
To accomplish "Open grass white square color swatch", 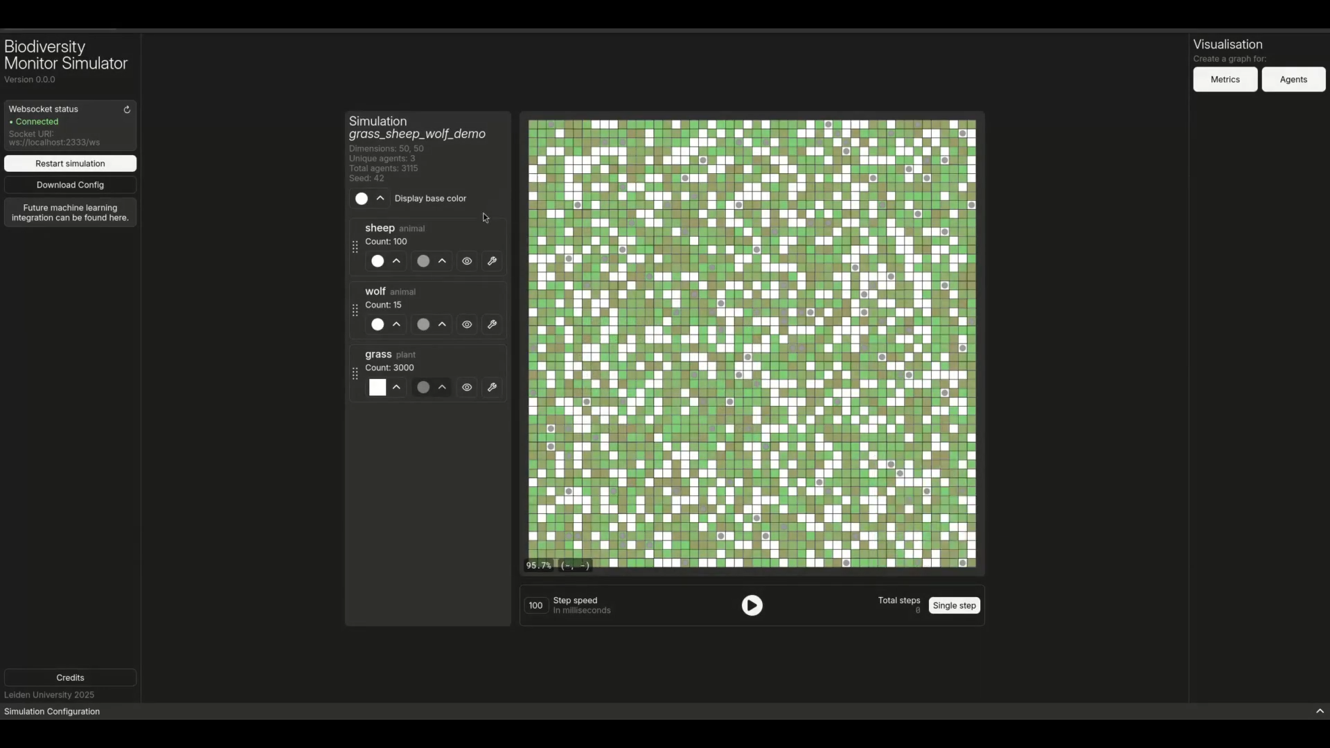I will [378, 387].
